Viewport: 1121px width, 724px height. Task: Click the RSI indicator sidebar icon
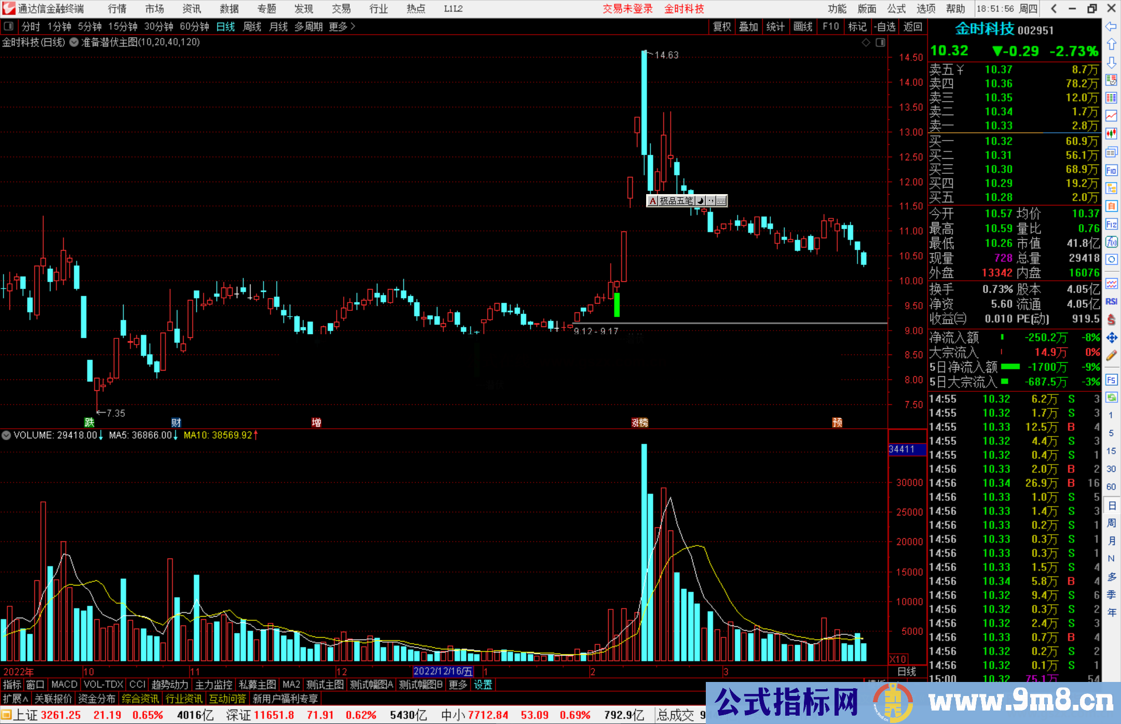click(x=1111, y=302)
